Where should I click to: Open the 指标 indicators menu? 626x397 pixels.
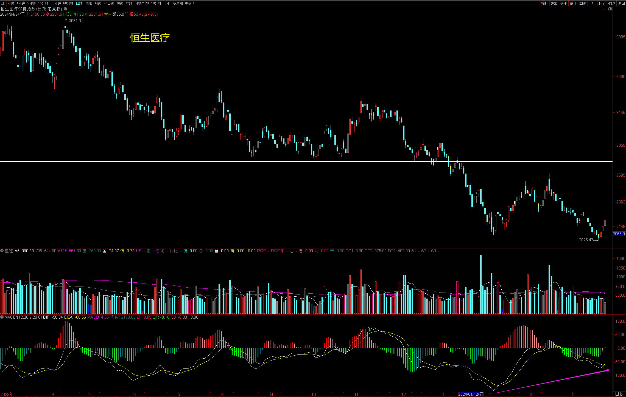[x=544, y=3]
